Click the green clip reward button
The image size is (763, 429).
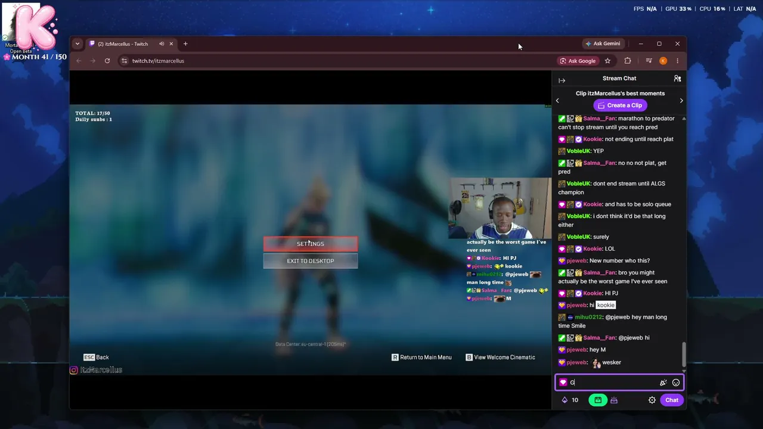[598, 400]
